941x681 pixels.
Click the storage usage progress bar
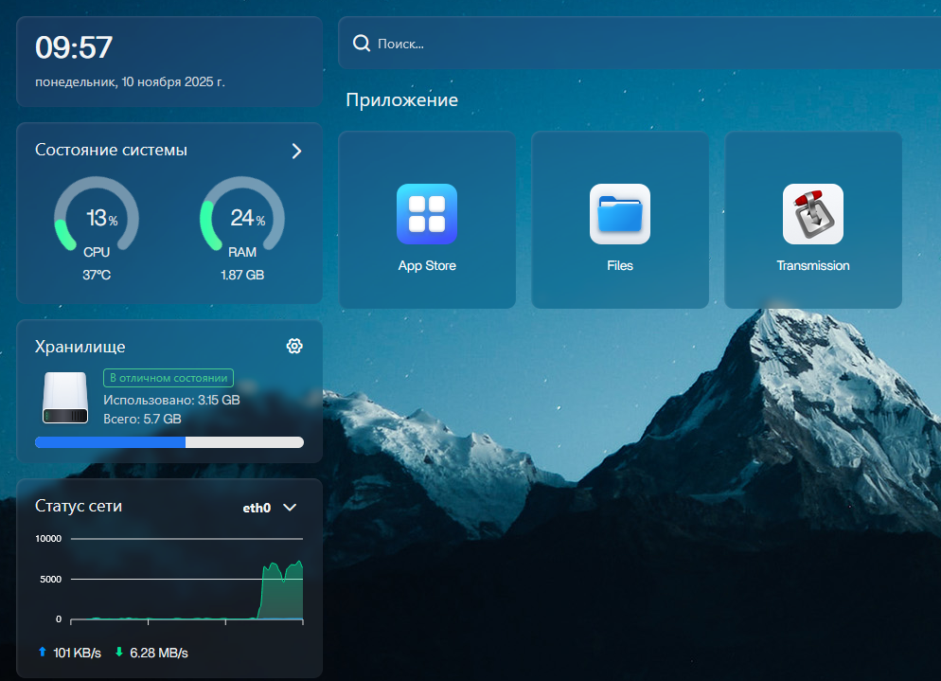(x=169, y=442)
